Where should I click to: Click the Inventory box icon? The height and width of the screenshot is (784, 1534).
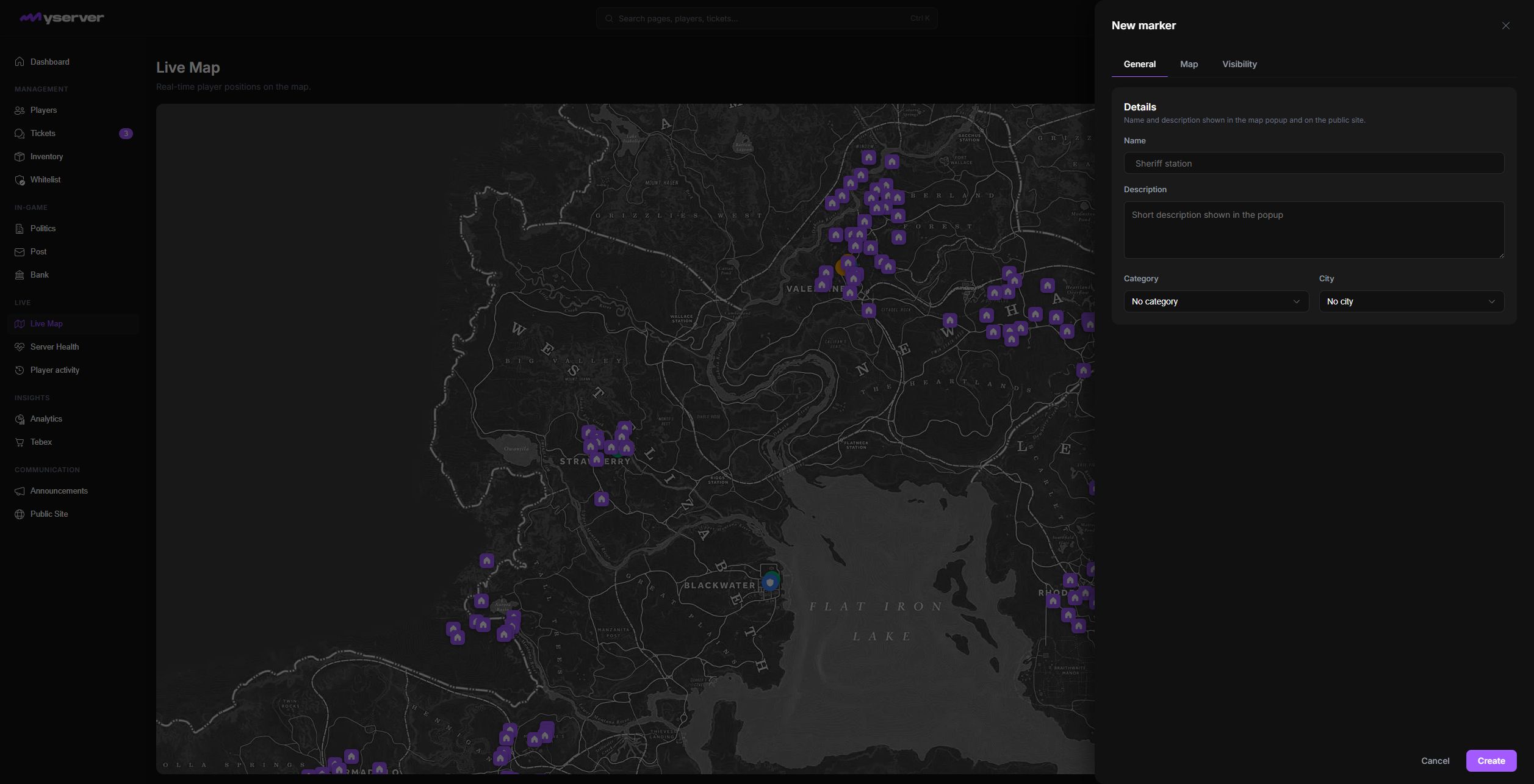point(20,157)
